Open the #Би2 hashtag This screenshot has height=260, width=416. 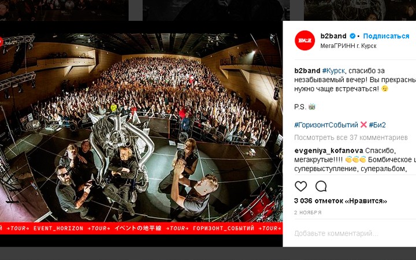point(377,125)
